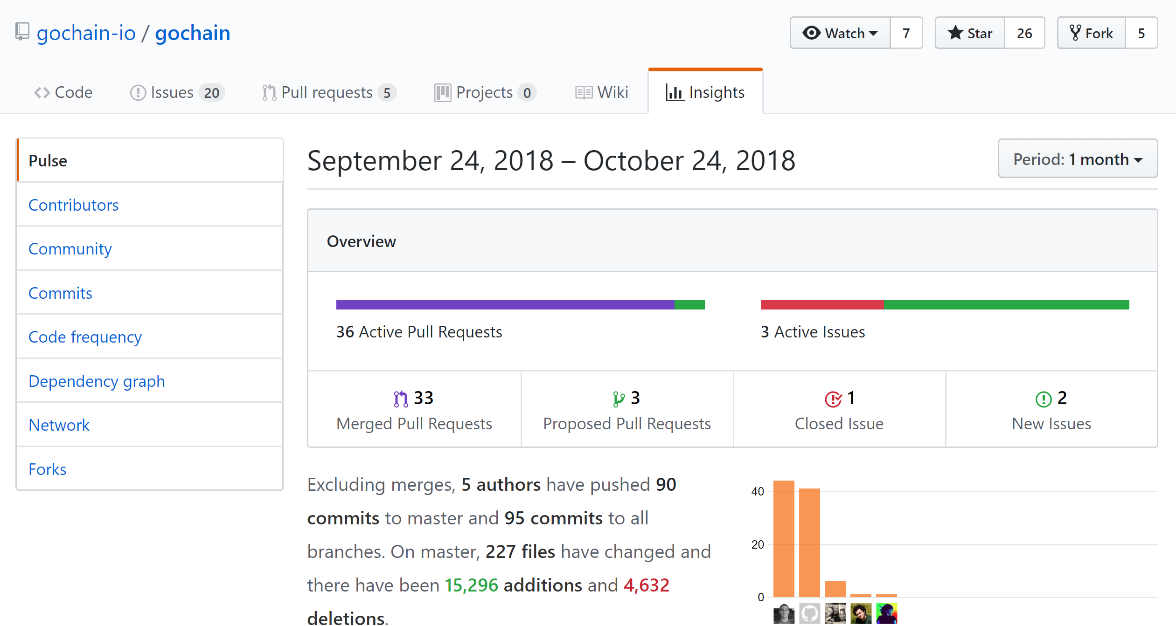Screen dimensions: 1176x626
Task: Click the proposed pull requests branch icon
Action: [x=619, y=399]
